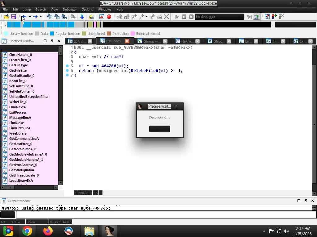Close the Pseudocode tab
This screenshot has width=317, height=237.
pos(127,41)
